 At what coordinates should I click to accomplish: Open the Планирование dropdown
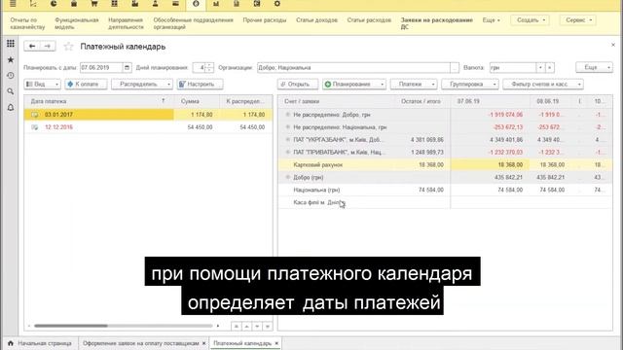tap(354, 85)
